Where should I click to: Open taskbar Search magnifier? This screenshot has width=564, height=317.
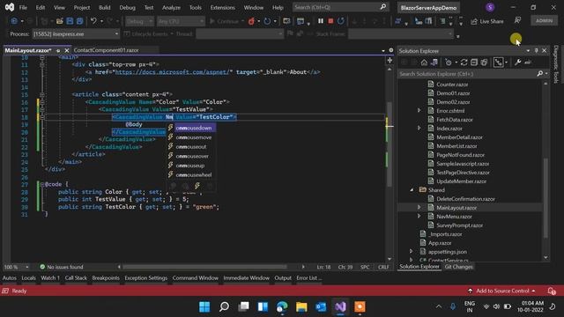[x=224, y=306]
